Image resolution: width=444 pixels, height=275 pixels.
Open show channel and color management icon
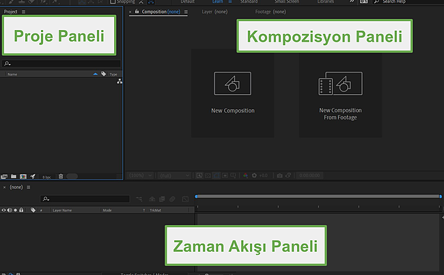tap(245, 175)
